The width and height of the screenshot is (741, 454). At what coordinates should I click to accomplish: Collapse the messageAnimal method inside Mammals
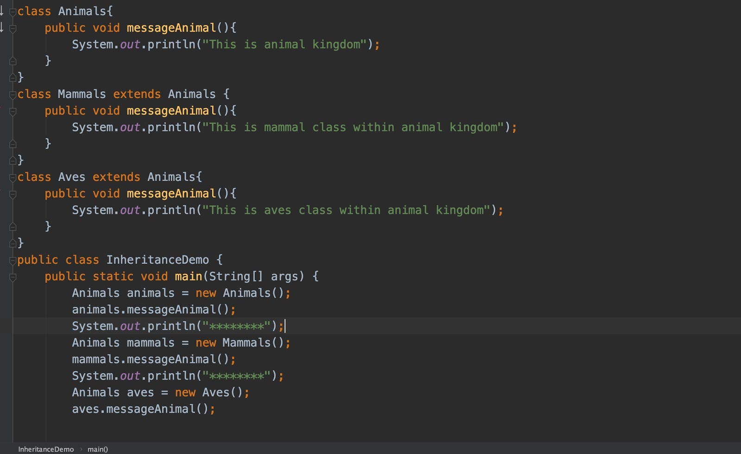click(13, 110)
